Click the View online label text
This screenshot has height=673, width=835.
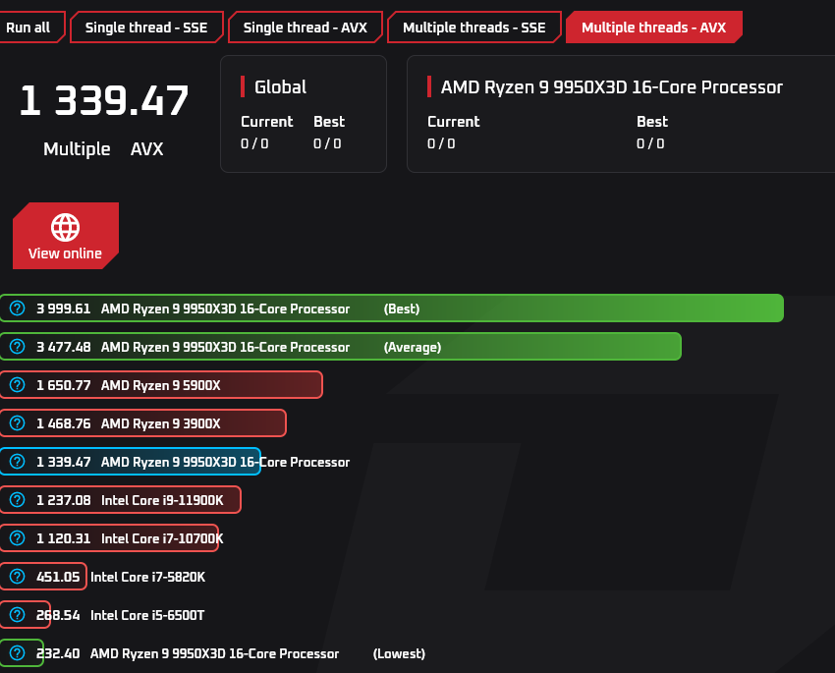[x=65, y=253]
